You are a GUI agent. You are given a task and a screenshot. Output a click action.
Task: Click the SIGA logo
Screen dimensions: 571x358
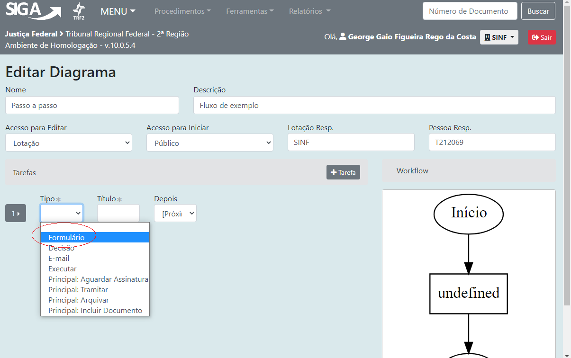point(33,11)
